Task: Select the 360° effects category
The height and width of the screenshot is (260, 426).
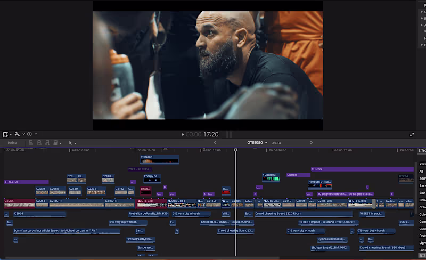Action: (422, 178)
